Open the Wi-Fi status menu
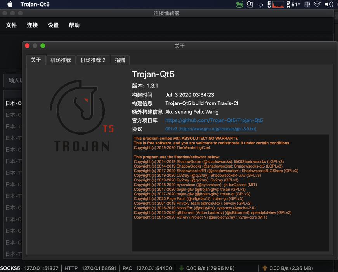This screenshot has height=272, width=338. tap(317, 4)
